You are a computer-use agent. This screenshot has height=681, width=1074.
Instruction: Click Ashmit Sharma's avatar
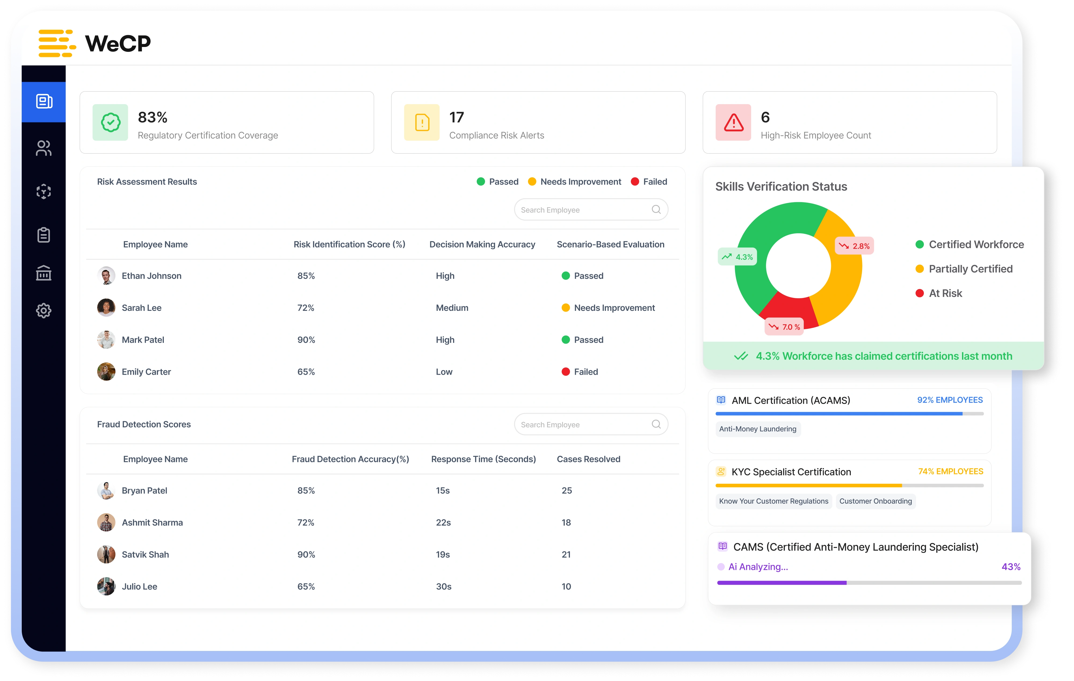coord(106,522)
